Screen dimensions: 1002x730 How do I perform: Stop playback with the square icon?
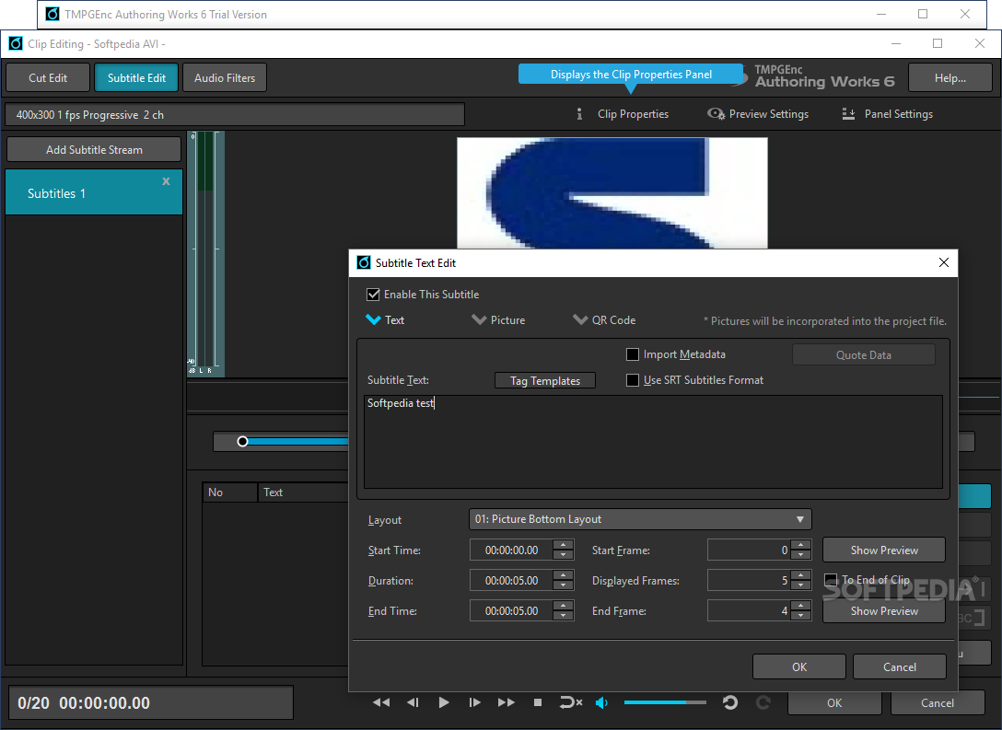(x=538, y=702)
